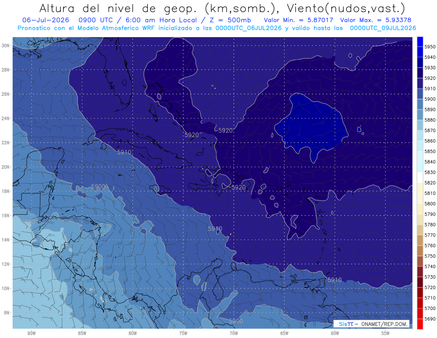Select the 5950 label on the color scale
This screenshot has height=338, width=437.
pos(430,47)
